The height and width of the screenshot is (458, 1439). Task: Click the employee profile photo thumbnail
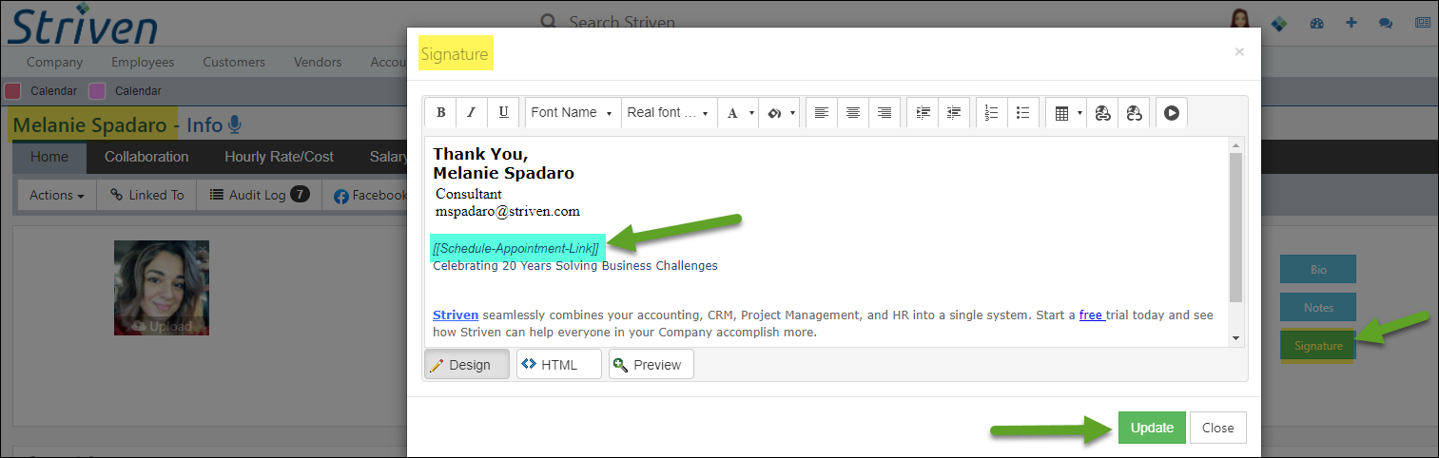tap(162, 288)
